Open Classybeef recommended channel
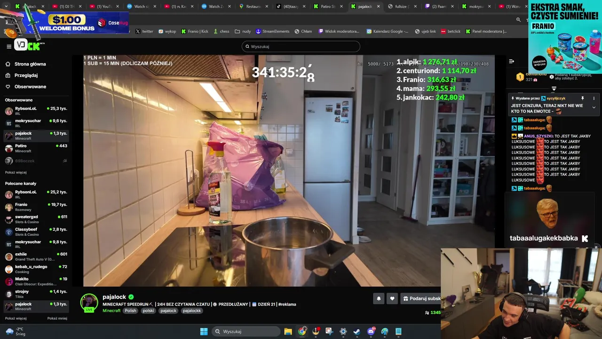 pos(36,232)
